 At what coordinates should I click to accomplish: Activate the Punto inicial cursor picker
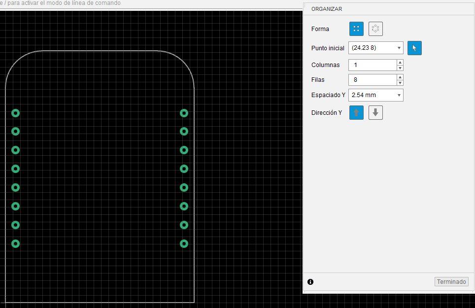pyautogui.click(x=414, y=48)
